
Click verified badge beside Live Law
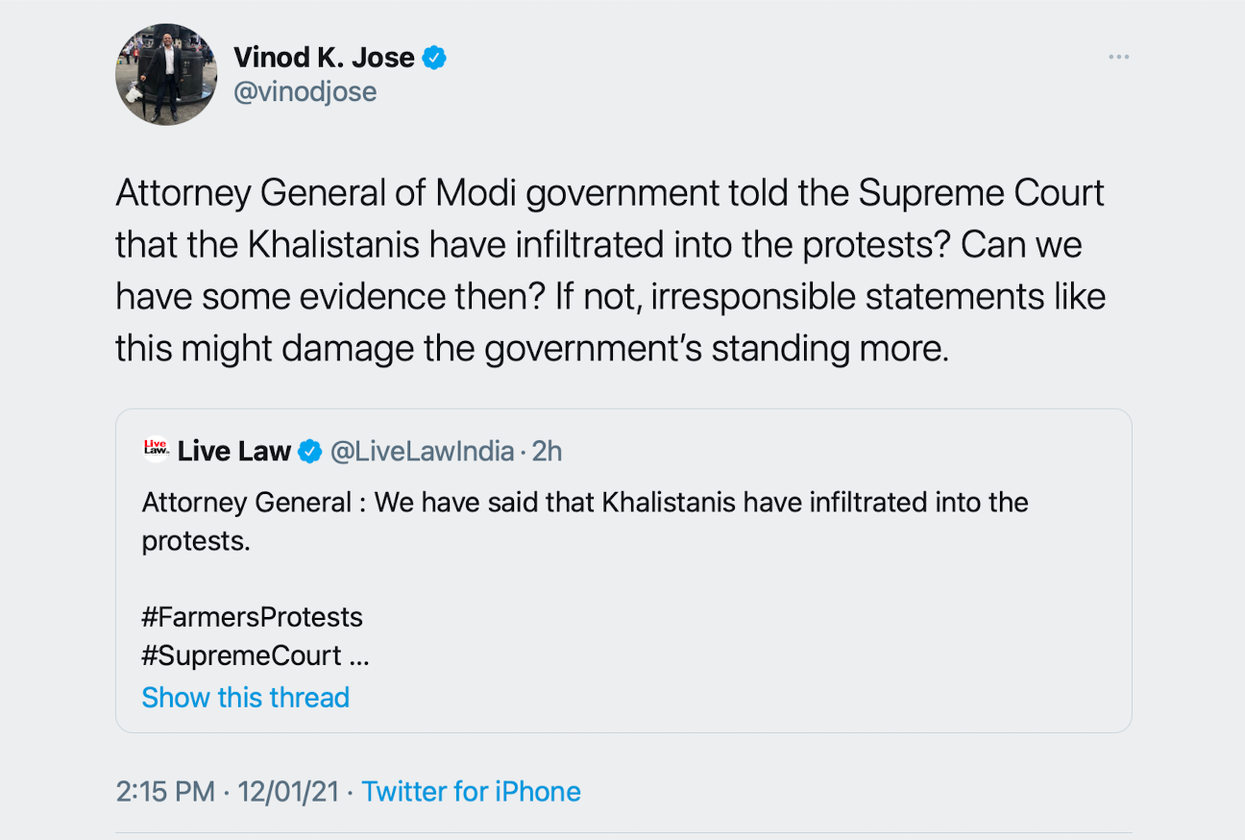(309, 452)
